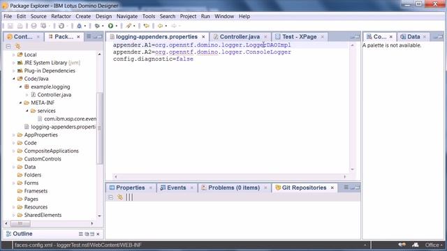Click the network status icon in the status bar
The height and width of the screenshot is (251, 447).
click(402, 245)
